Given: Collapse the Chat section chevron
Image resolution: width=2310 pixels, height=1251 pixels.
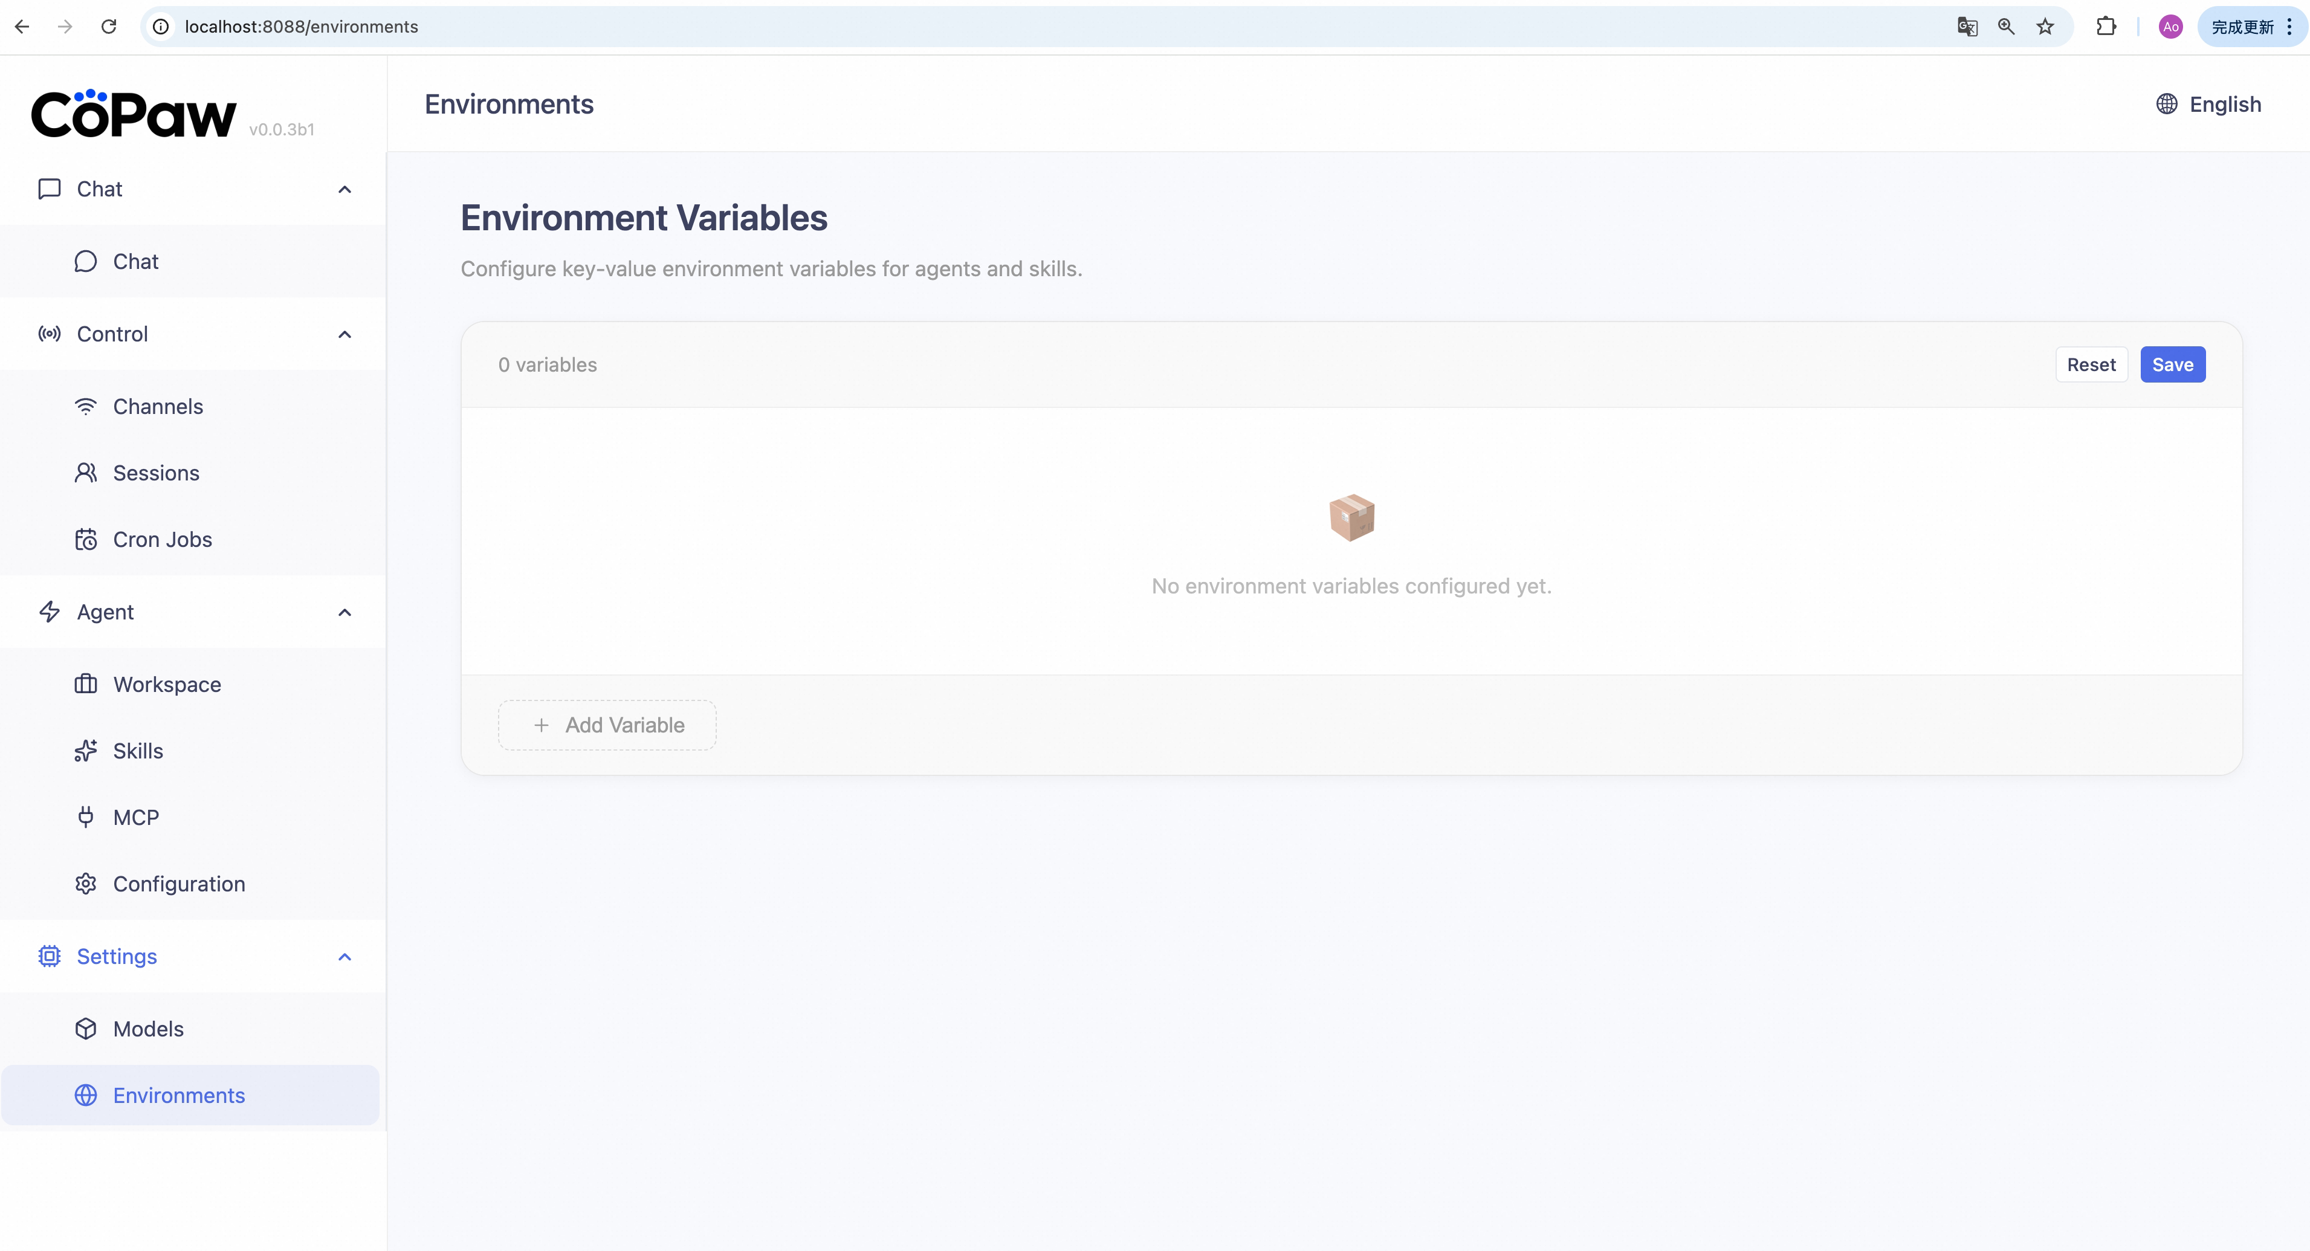Looking at the screenshot, I should coord(345,189).
